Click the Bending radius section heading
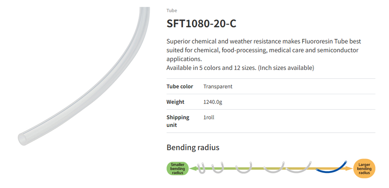389x188 pixels. point(193,148)
